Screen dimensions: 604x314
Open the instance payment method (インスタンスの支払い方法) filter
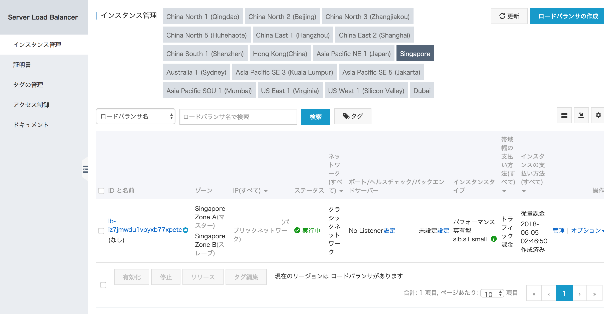point(524,191)
